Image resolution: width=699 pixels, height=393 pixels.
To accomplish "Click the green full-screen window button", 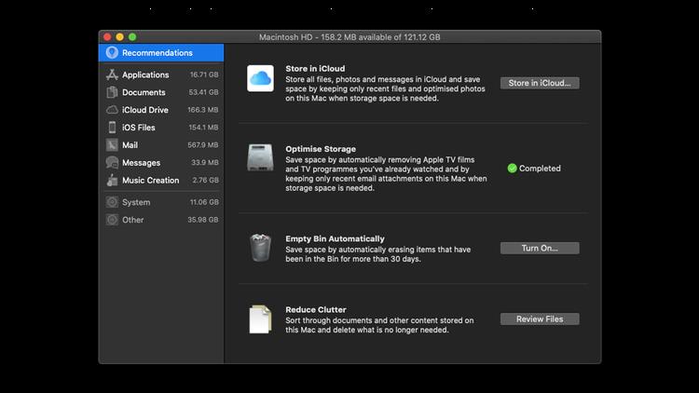I will (x=132, y=36).
